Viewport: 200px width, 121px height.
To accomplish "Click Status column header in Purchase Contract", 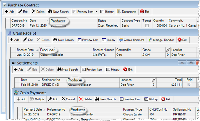I will click(x=109, y=21).
